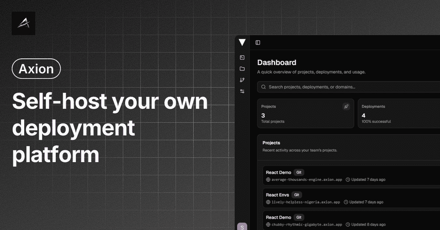
Task: Click globe icon next to lively-helpless-nigeria.axion.app
Action: pyautogui.click(x=268, y=202)
